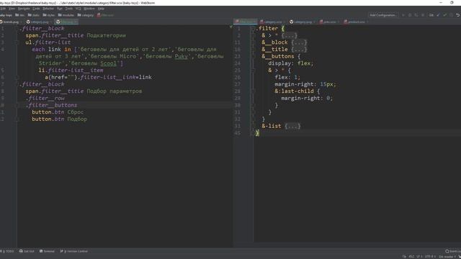Open the TODO tool window
Viewport: 461px width, 259px height.
click(8, 251)
